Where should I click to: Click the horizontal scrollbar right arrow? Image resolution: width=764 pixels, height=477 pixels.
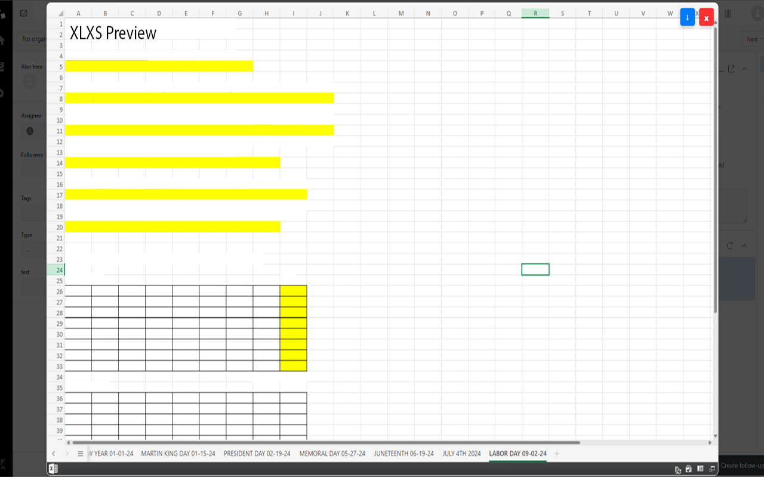710,442
